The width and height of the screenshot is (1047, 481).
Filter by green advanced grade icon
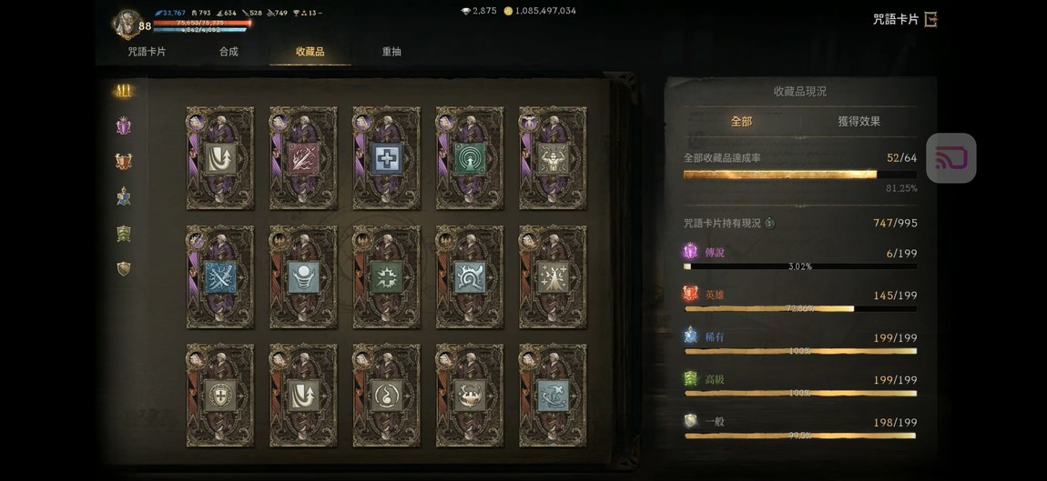point(124,234)
